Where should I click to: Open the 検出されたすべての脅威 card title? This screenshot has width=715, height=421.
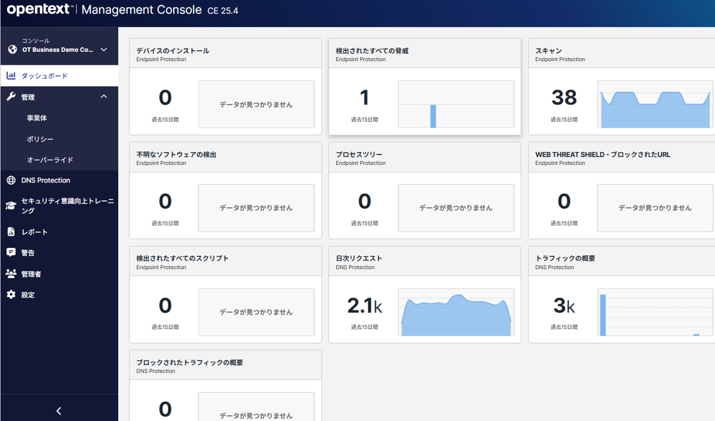pos(372,51)
